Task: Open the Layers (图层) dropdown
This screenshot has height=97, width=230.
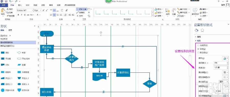Action: coord(204,13)
